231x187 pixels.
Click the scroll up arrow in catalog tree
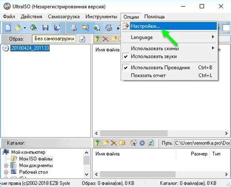[x=87, y=153]
